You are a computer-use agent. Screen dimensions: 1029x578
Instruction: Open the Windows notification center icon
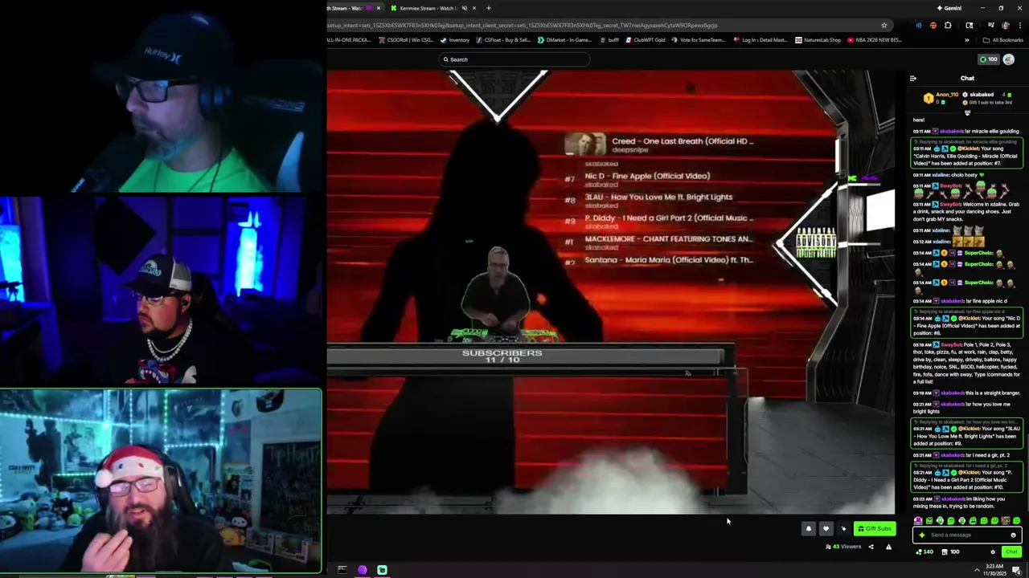click(1017, 570)
